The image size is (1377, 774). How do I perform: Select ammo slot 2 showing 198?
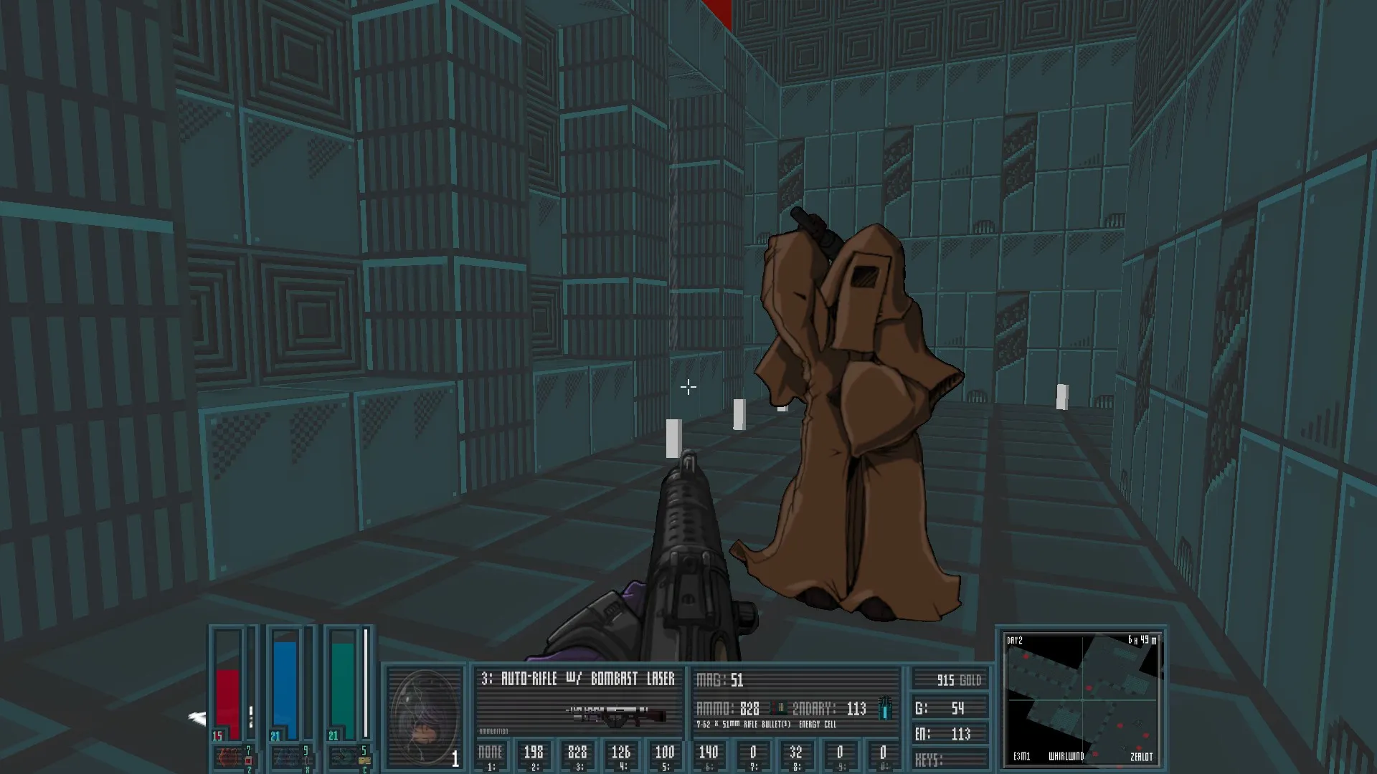coord(534,756)
